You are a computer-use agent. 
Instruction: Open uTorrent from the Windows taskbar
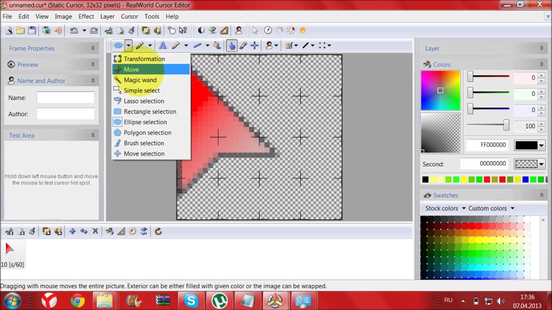tap(219, 301)
